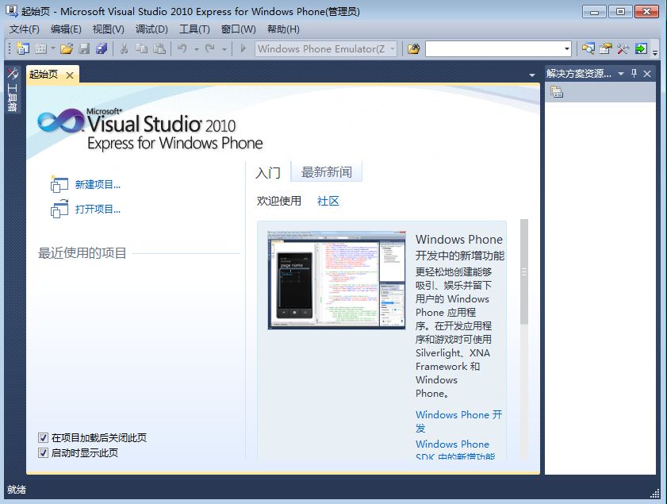Screen dimensions: 667x504
Task: Click the Start Page green arrow icon
Action: point(641,49)
